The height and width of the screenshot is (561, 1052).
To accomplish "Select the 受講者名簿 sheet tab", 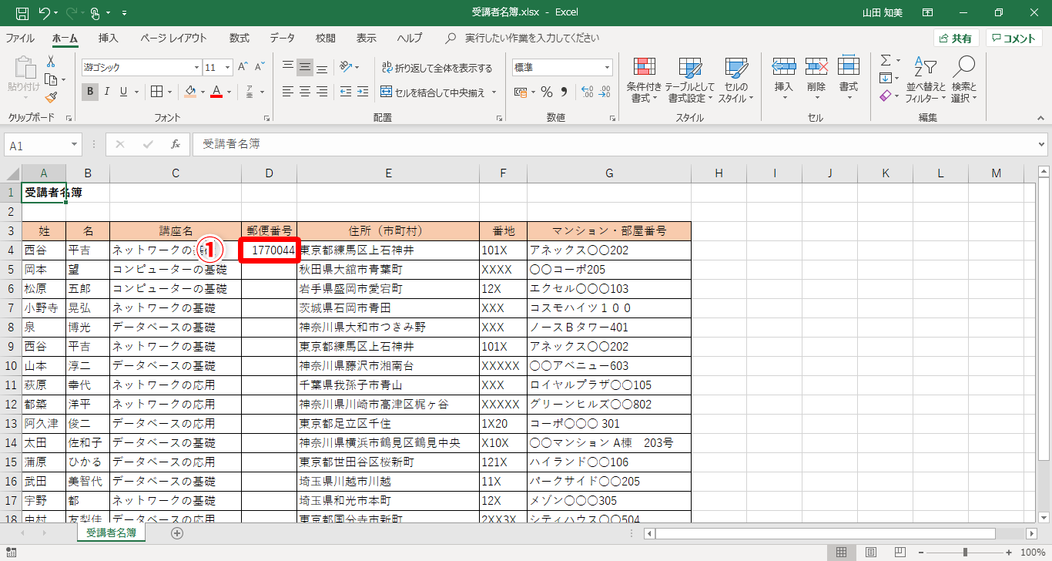I will pos(111,532).
